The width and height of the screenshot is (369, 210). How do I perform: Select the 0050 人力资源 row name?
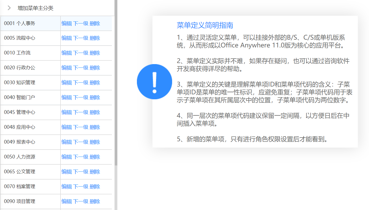pyautogui.click(x=20, y=157)
